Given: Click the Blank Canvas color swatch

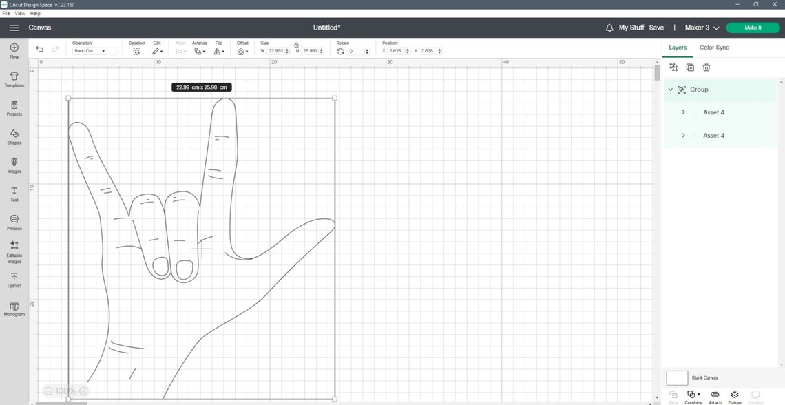Looking at the screenshot, I should (676, 377).
